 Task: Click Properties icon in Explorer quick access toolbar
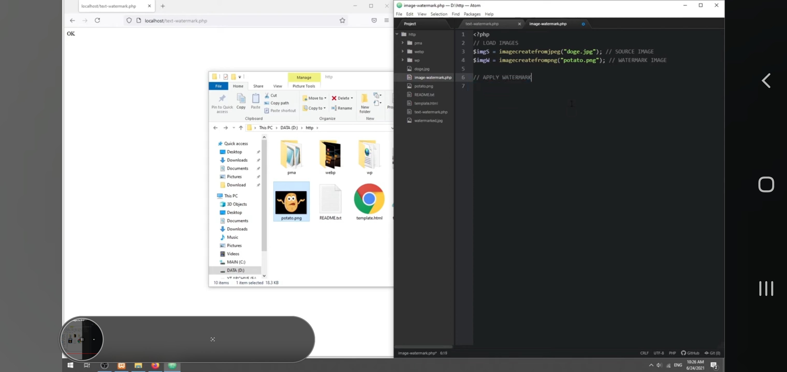pyautogui.click(x=225, y=77)
